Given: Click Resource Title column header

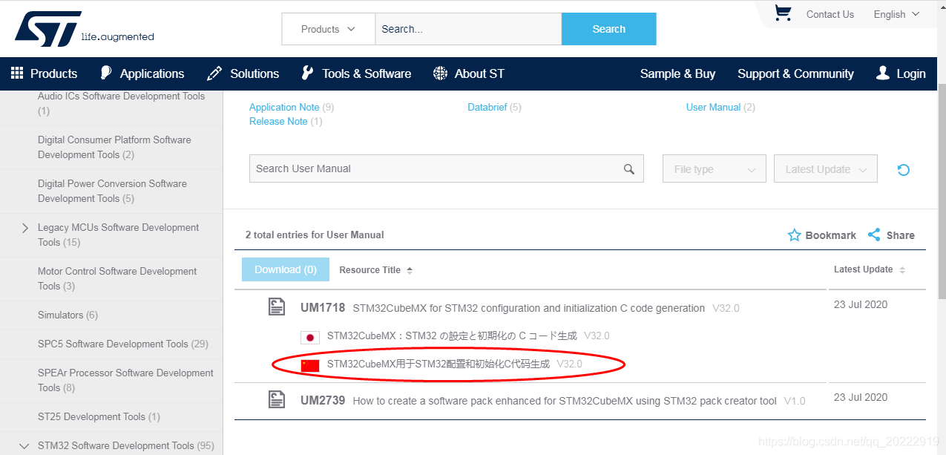Looking at the screenshot, I should pos(369,270).
